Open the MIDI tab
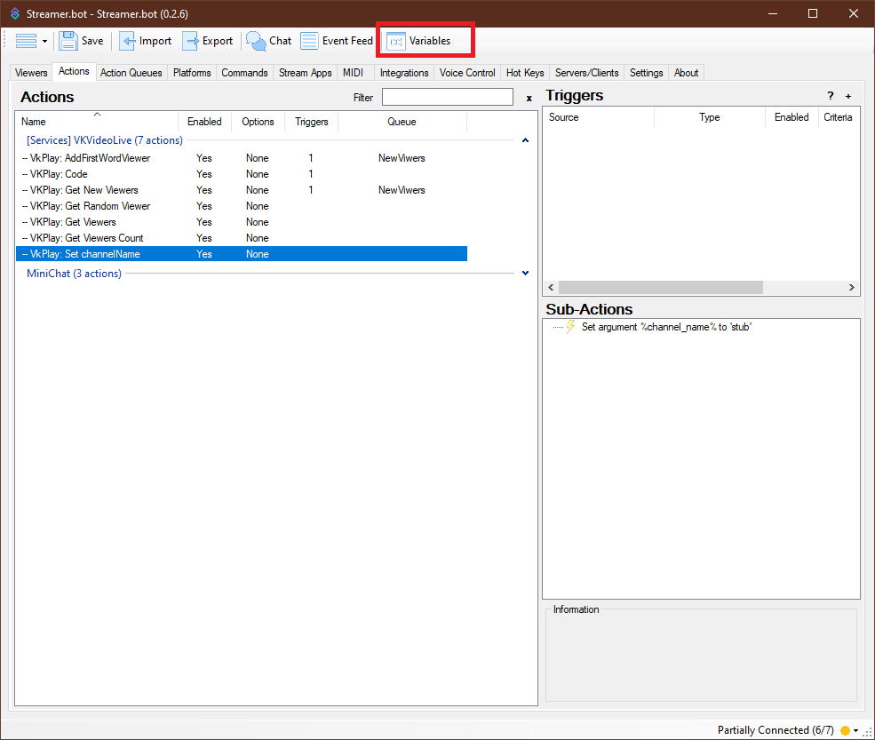The height and width of the screenshot is (740, 875). coord(353,73)
